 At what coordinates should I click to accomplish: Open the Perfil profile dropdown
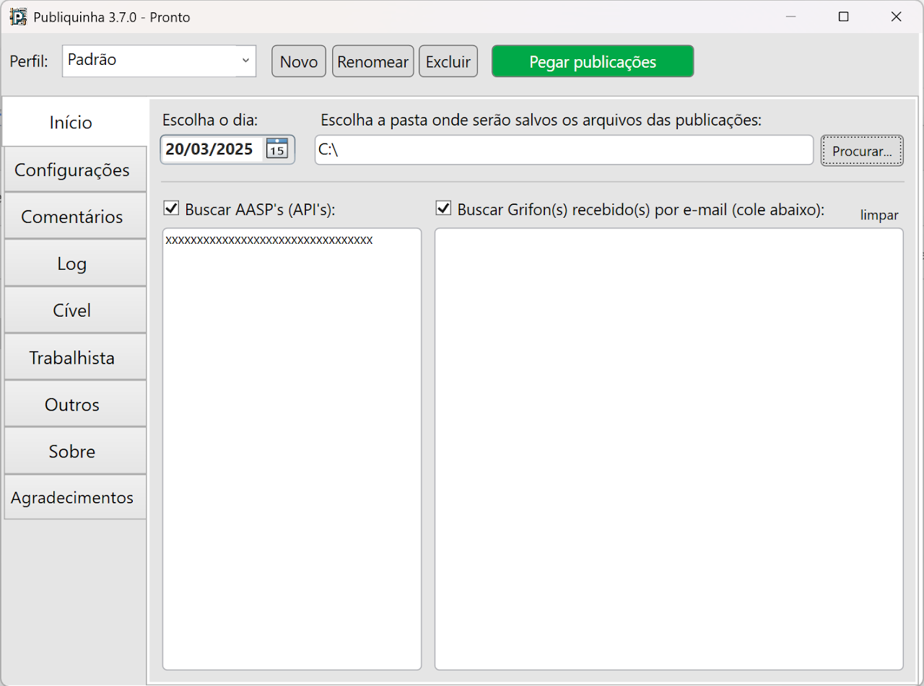point(245,61)
